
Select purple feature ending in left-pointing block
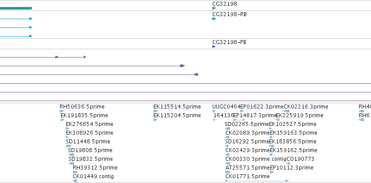point(99,75)
